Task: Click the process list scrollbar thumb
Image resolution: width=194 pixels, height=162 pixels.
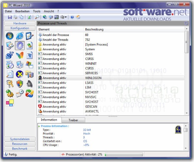Action: pos(187,42)
